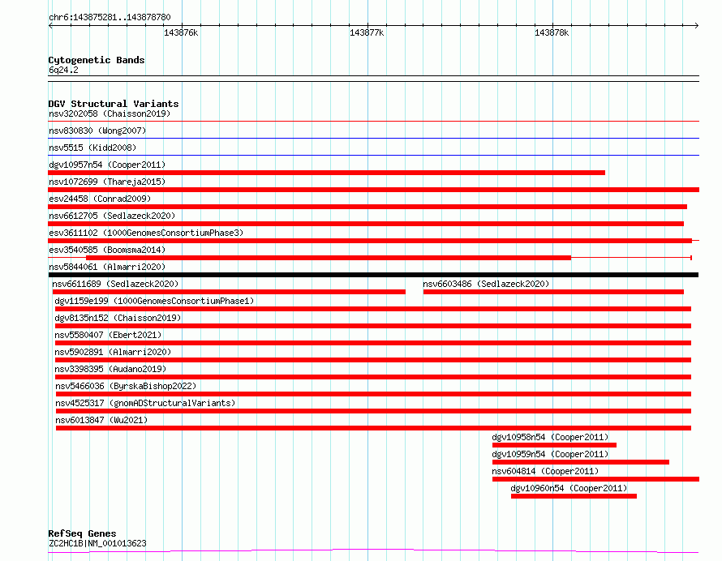The image size is (722, 561).
Task: Click dgv10959n54 (Cooper2011) label
Action: (550, 454)
